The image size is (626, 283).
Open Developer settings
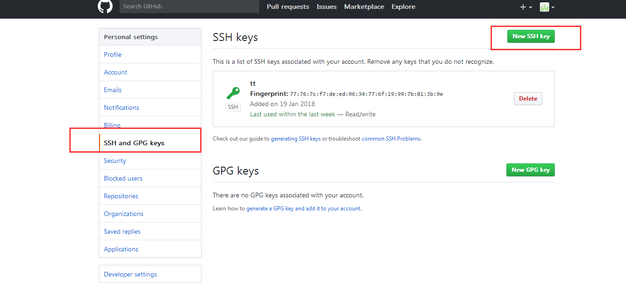pyautogui.click(x=150, y=274)
